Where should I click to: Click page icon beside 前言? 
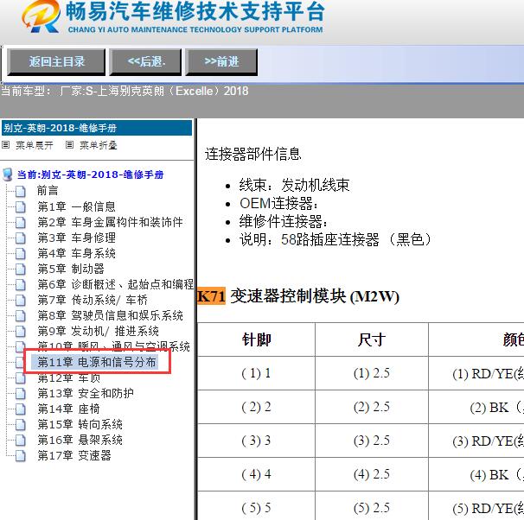(21, 191)
